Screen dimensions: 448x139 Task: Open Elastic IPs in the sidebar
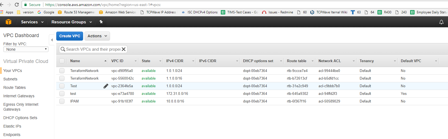(12, 126)
